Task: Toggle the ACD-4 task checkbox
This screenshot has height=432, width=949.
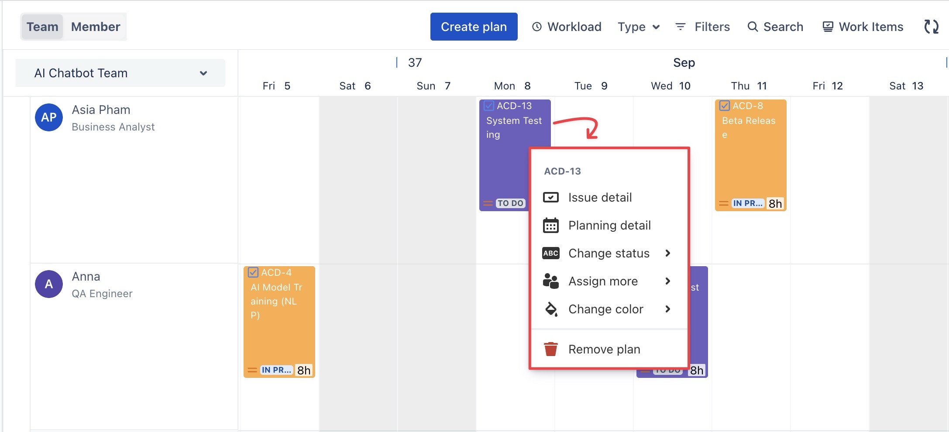Action: coord(253,273)
